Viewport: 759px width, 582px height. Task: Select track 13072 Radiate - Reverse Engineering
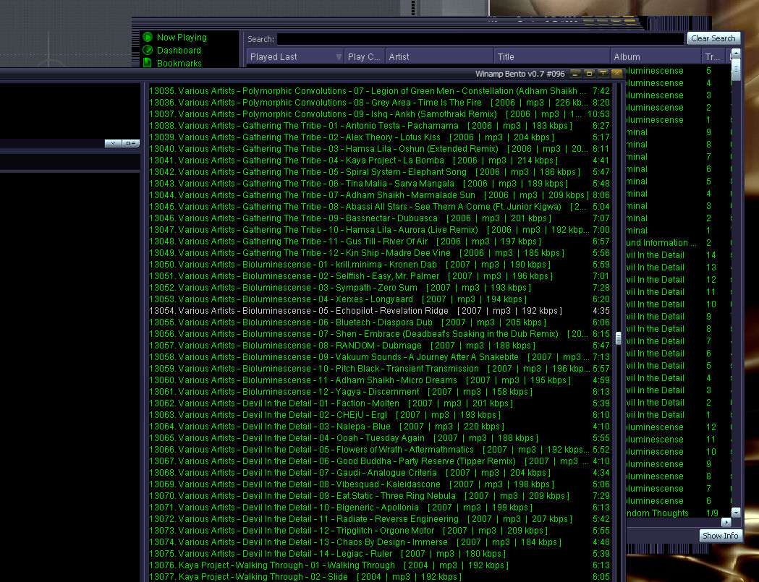tap(379, 519)
